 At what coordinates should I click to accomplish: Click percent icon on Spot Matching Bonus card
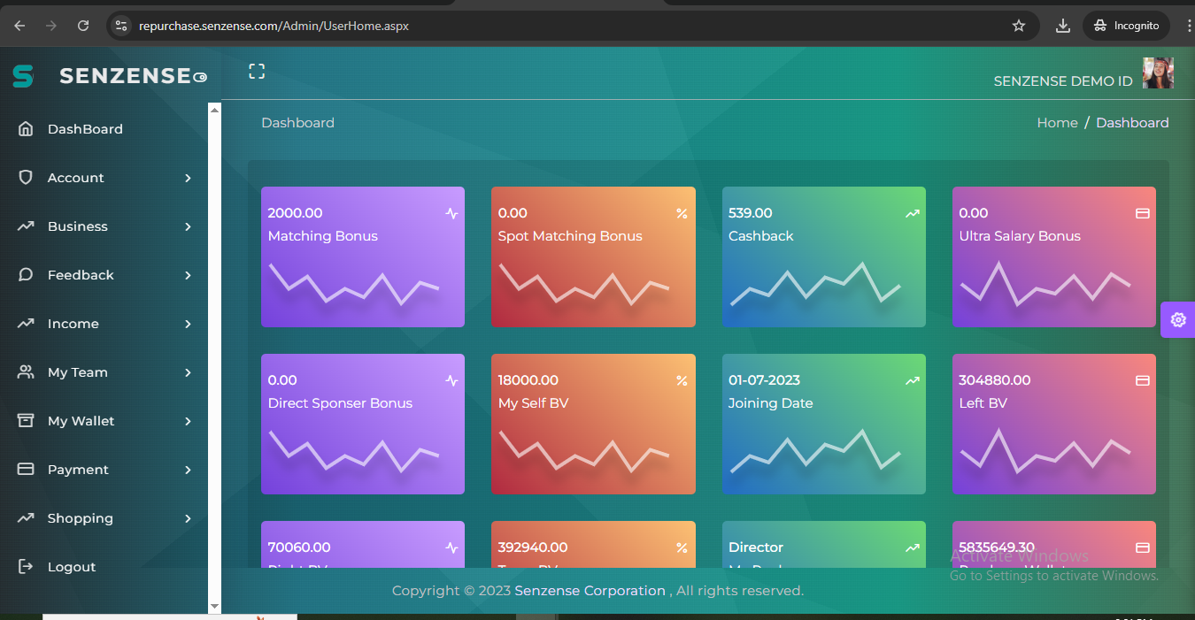(x=682, y=213)
